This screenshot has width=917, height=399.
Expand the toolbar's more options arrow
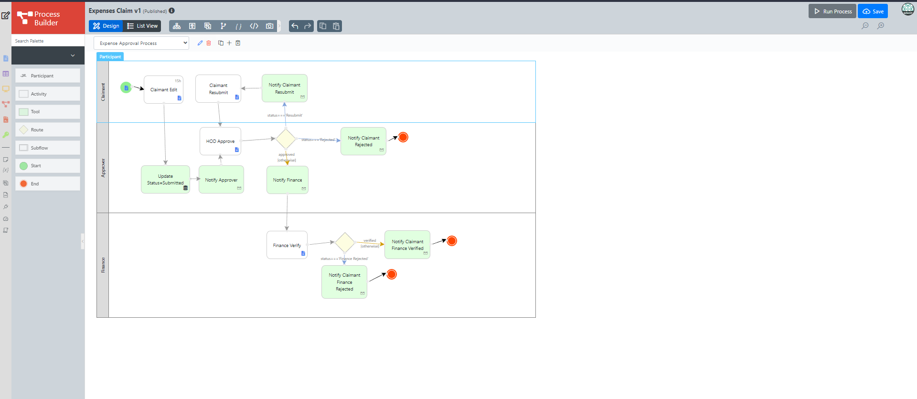pyautogui.click(x=280, y=26)
